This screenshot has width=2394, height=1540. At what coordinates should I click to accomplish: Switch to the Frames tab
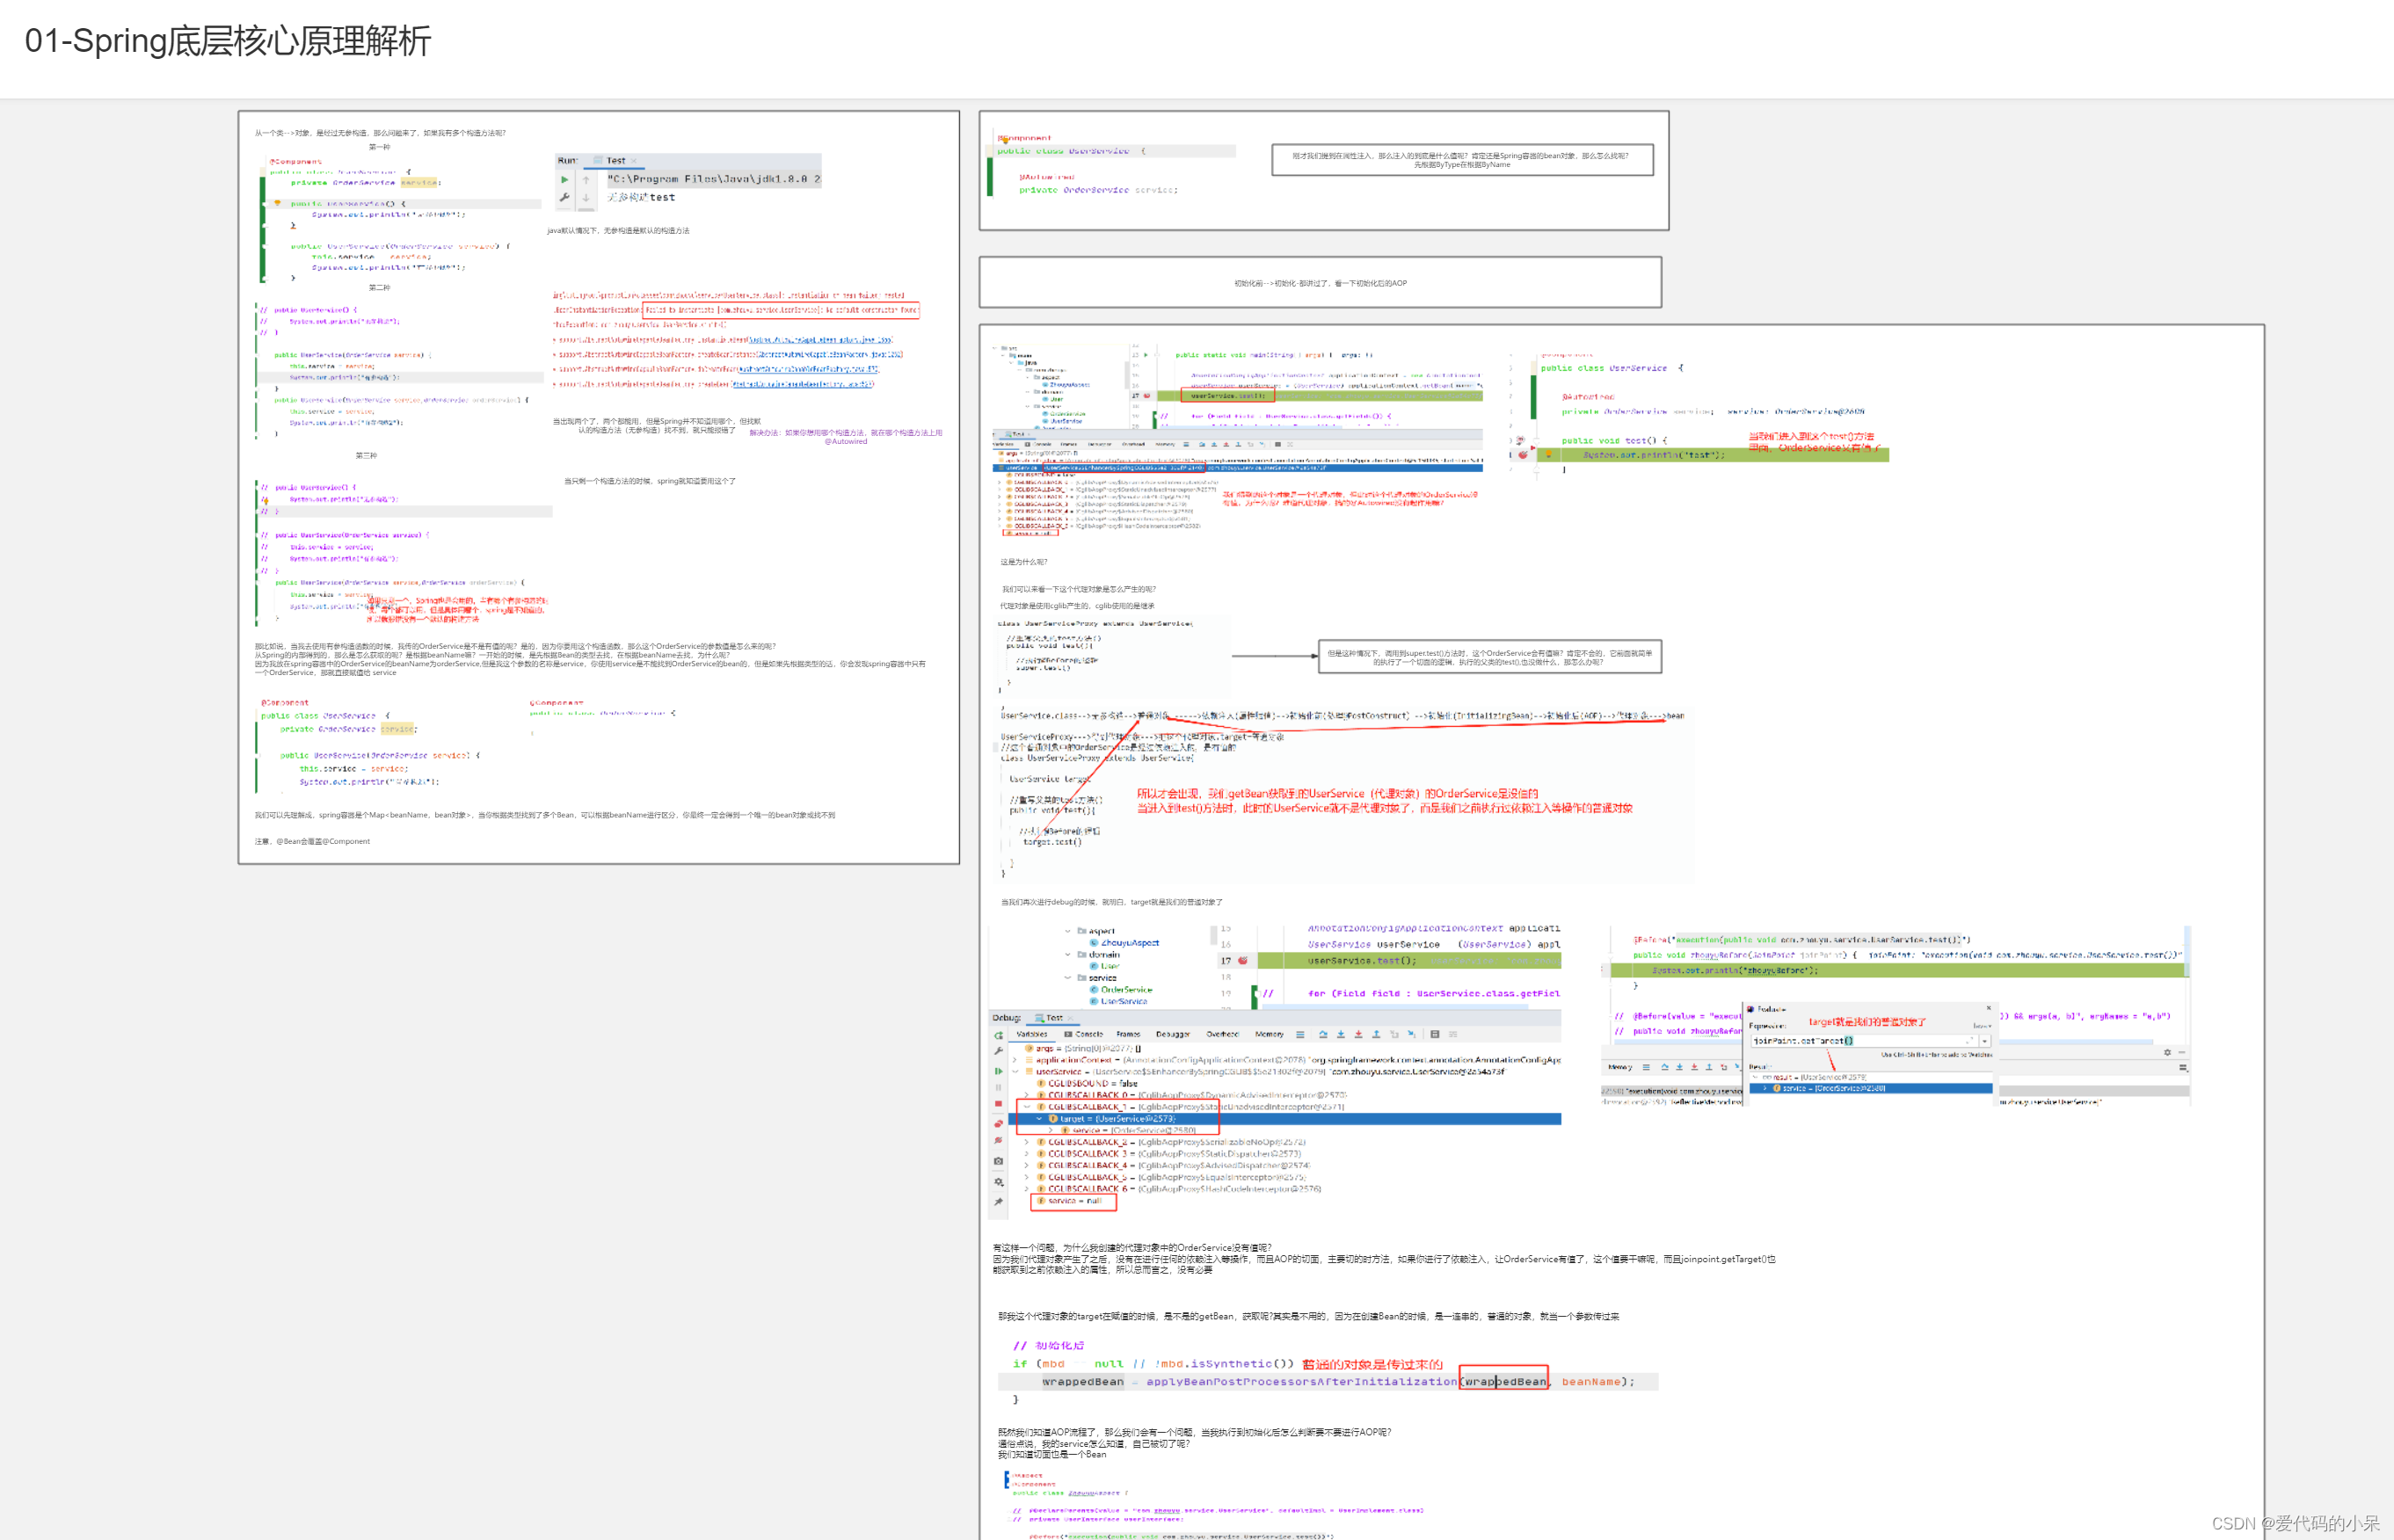coord(1129,1034)
